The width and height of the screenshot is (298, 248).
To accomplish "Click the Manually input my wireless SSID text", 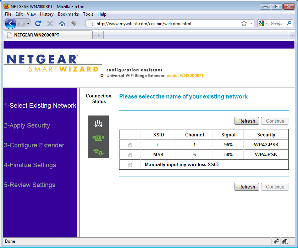I will (x=182, y=164).
